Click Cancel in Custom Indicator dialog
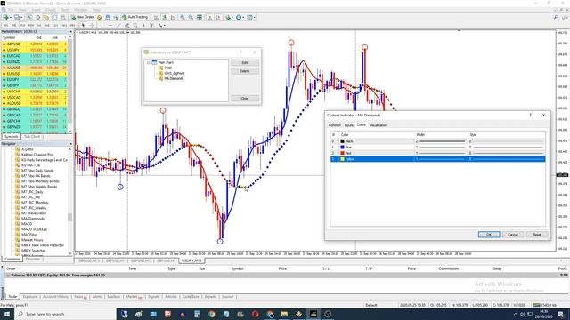The width and height of the screenshot is (570, 320). click(513, 235)
